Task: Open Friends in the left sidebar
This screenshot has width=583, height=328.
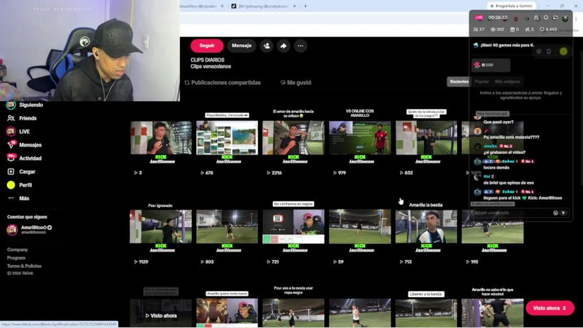Action: (22, 118)
